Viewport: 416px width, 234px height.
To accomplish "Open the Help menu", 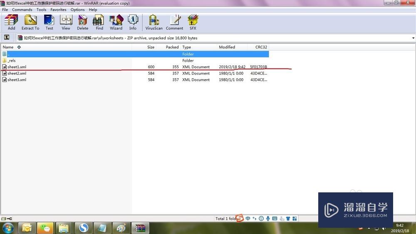I will [x=93, y=10].
